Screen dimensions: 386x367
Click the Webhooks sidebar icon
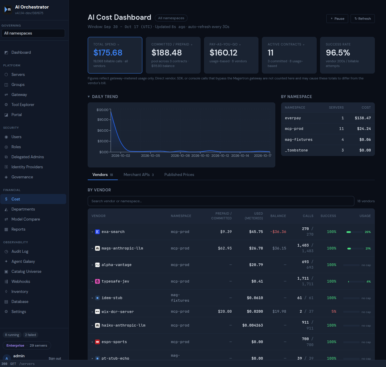6,282
